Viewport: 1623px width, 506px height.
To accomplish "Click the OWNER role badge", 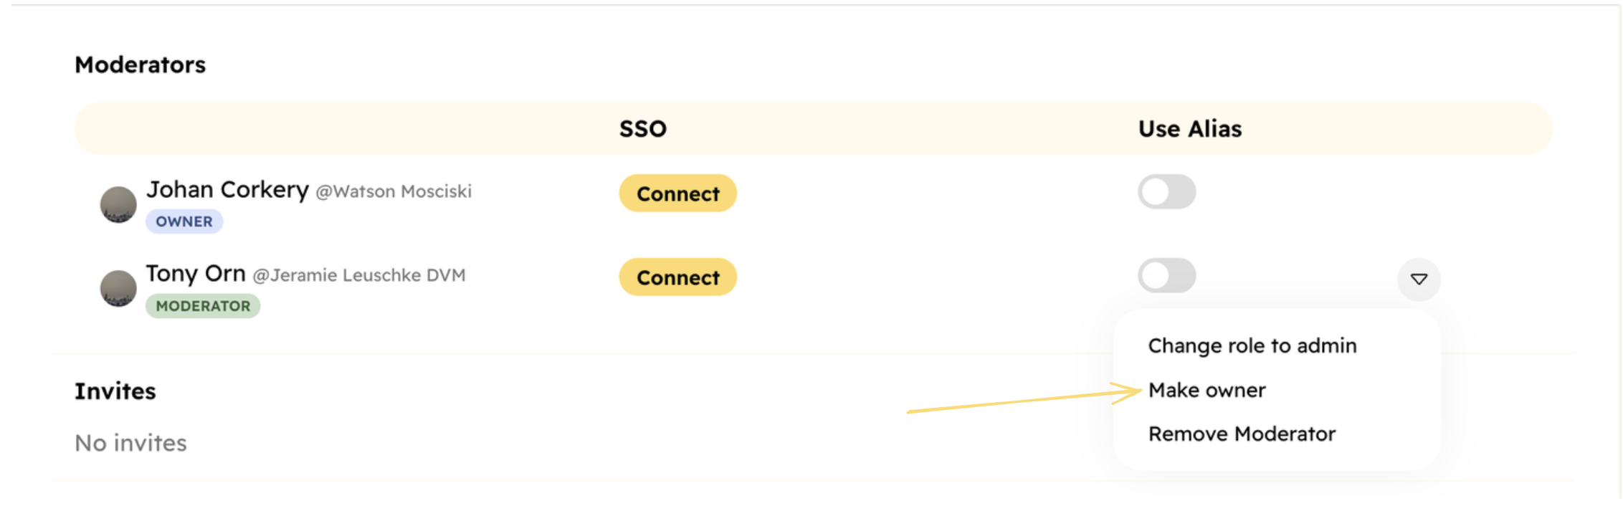I will point(184,221).
